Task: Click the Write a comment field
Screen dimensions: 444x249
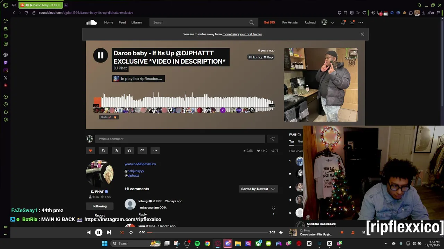Action: click(180, 139)
